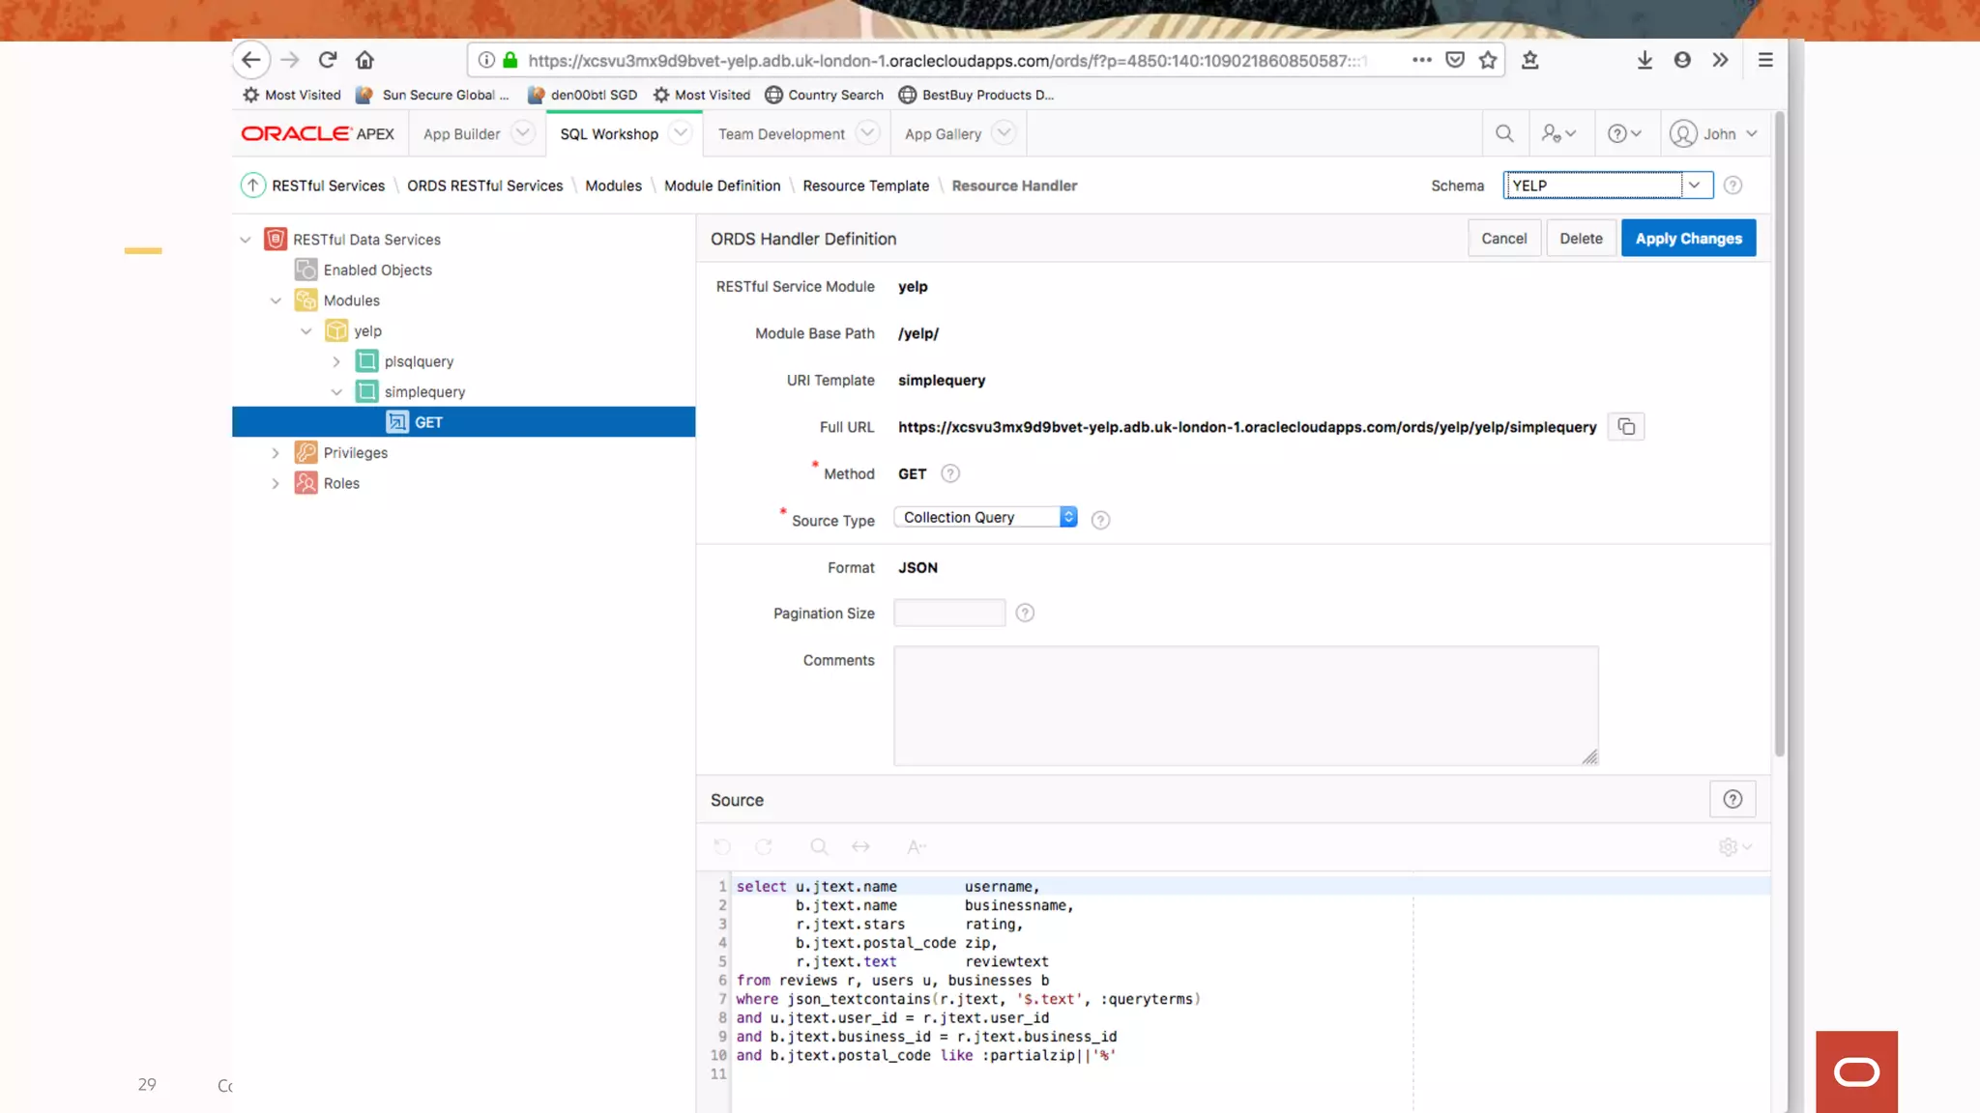Collapse the simplequery template node
Image resolution: width=1980 pixels, height=1113 pixels.
pyautogui.click(x=336, y=392)
